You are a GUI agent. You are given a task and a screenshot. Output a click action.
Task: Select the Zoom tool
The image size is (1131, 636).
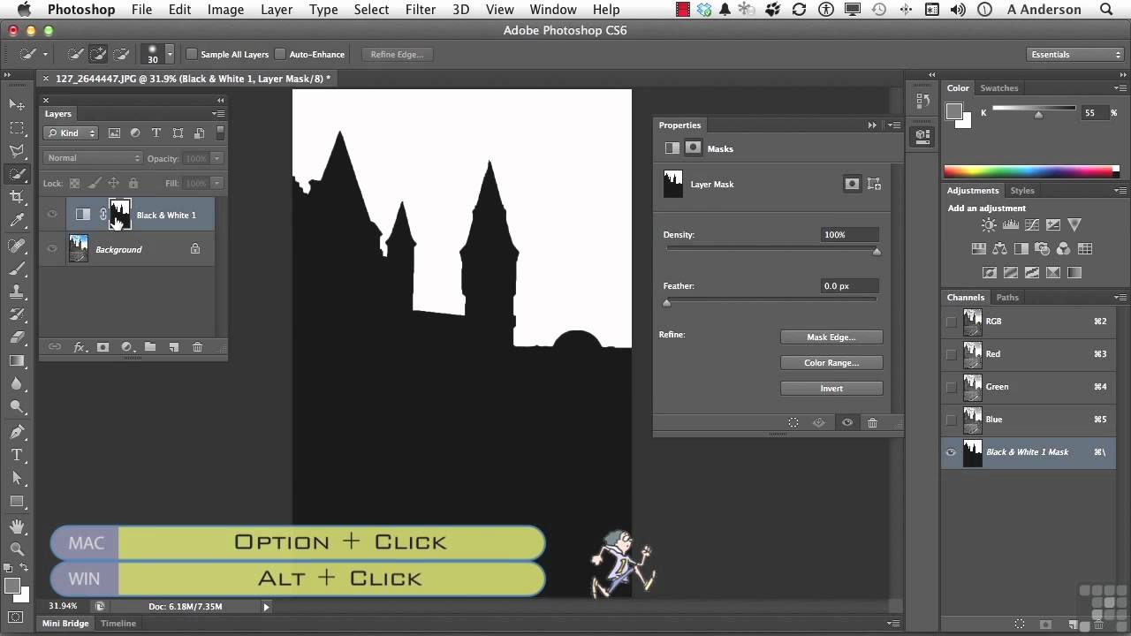tap(17, 549)
